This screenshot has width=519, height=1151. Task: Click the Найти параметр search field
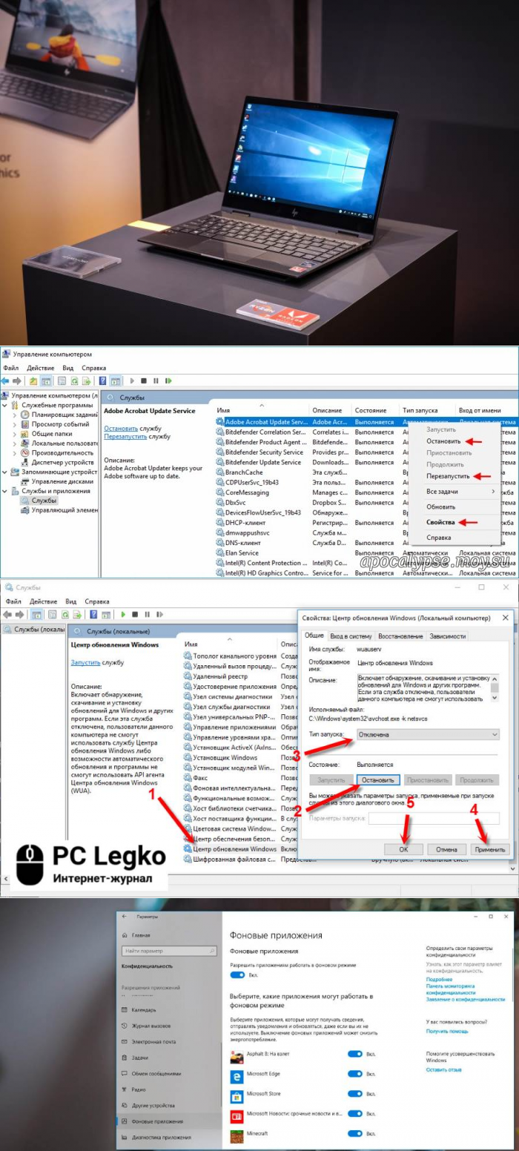(169, 951)
